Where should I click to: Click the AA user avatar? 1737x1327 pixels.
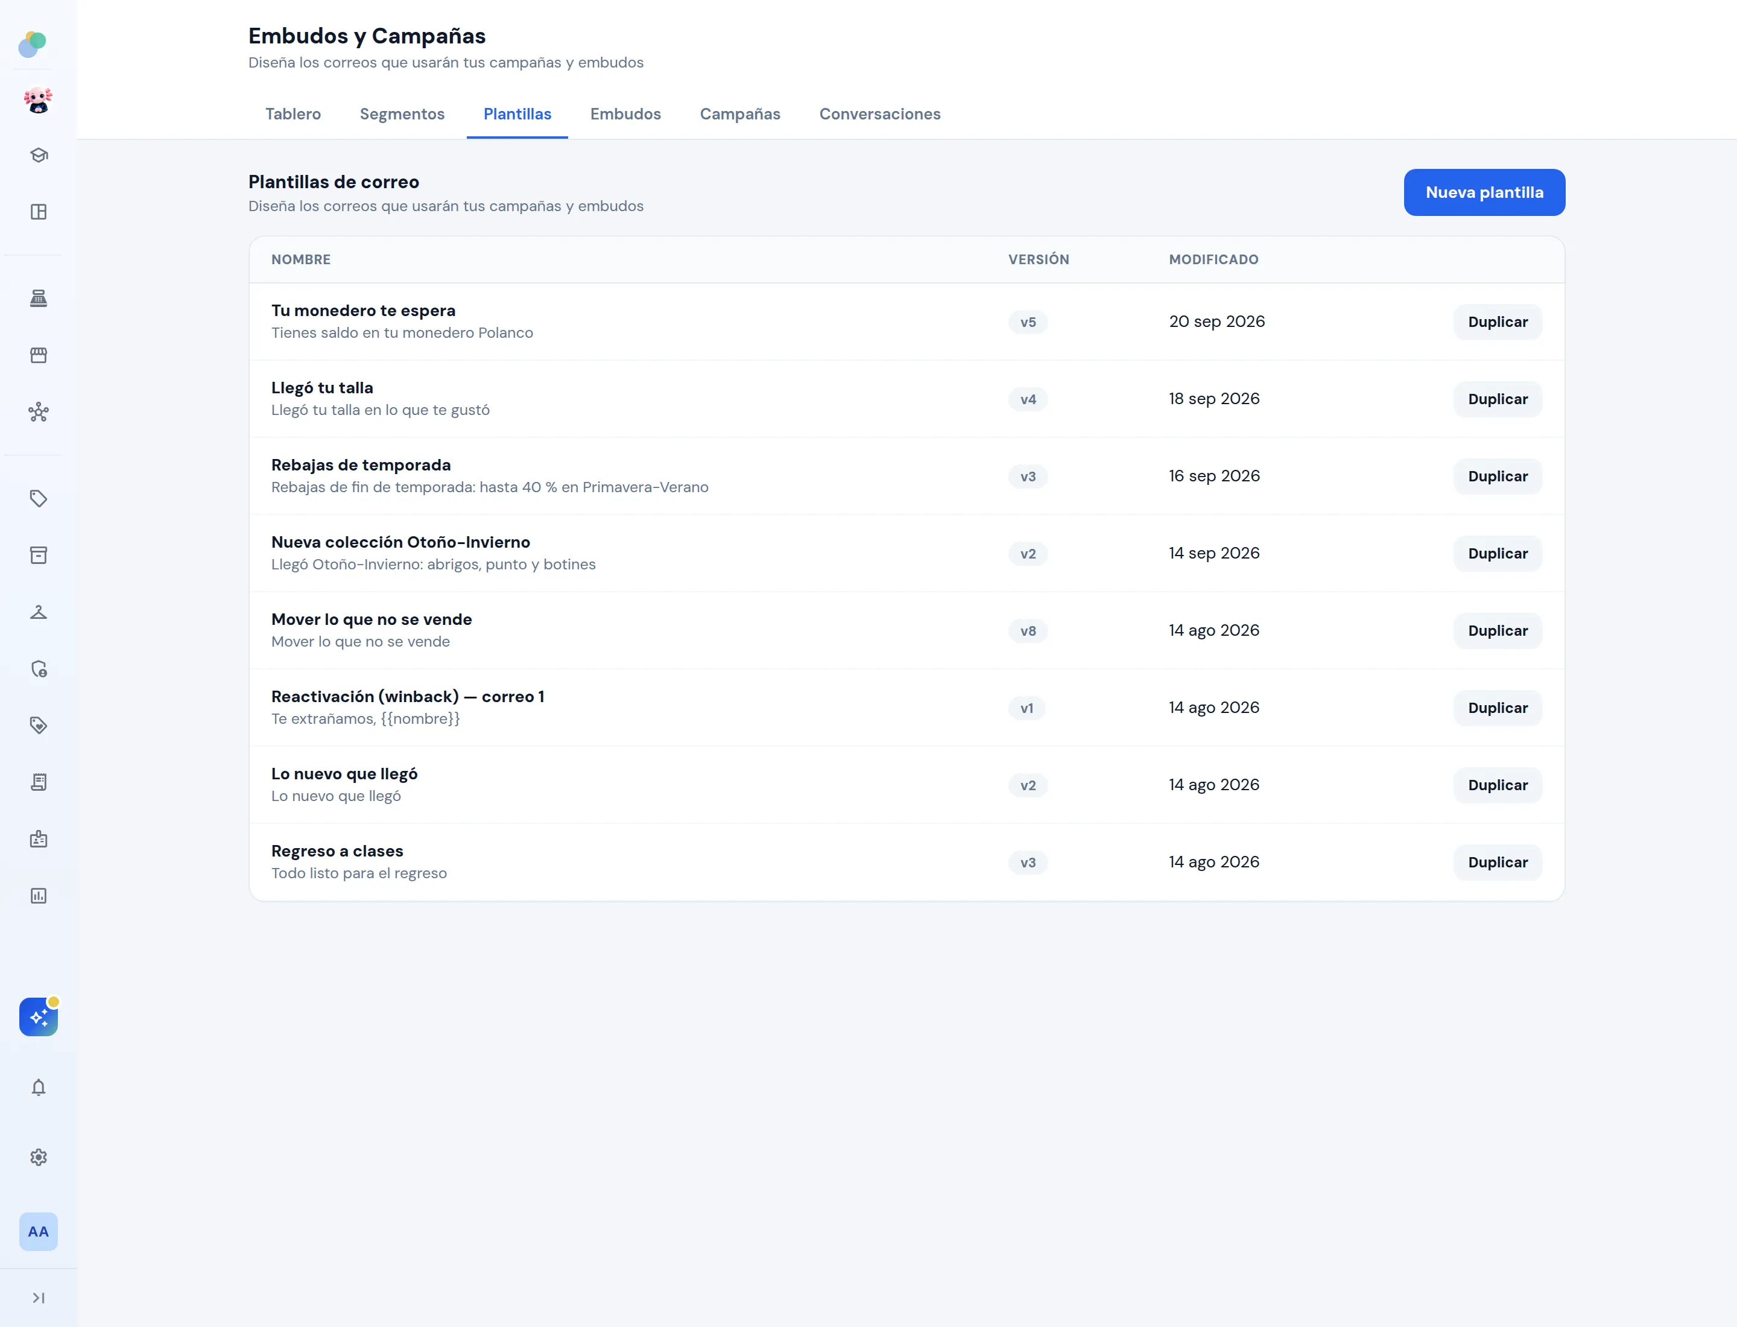[x=39, y=1232]
